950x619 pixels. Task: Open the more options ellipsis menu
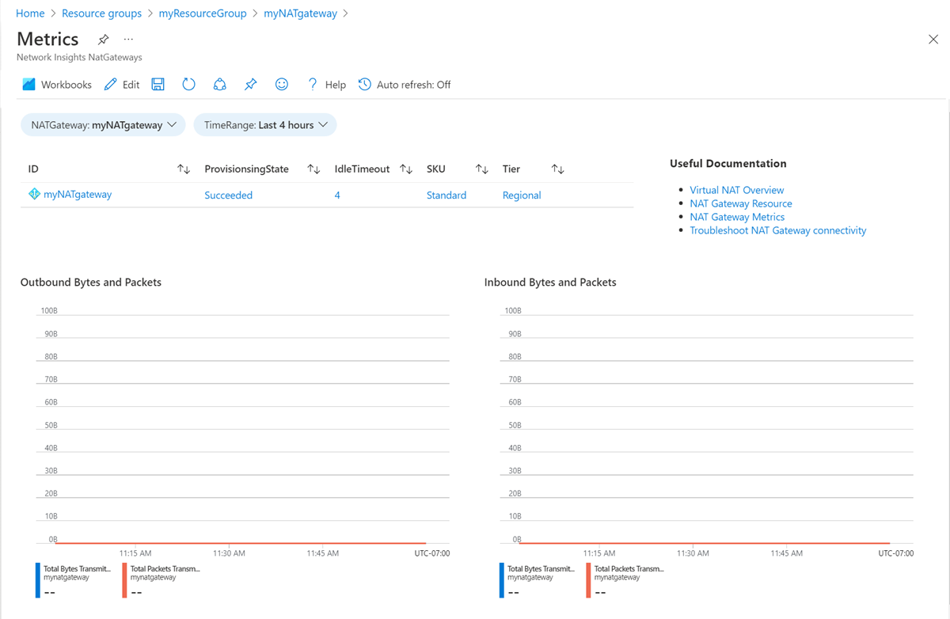pos(128,38)
